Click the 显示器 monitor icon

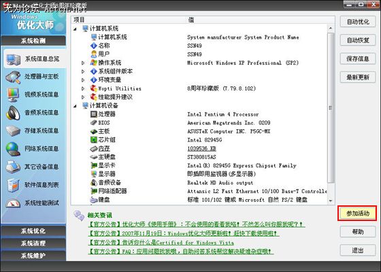pos(94,174)
